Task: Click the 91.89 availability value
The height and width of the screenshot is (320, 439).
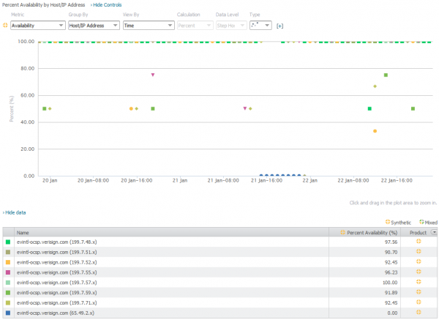Action: click(x=391, y=292)
